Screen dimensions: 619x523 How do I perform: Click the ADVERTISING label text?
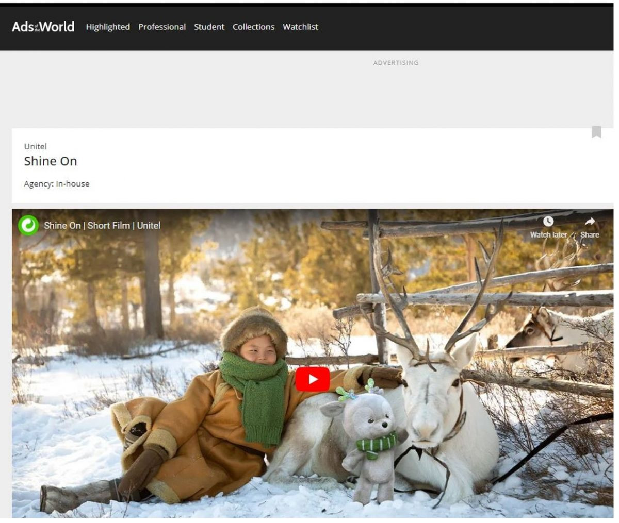pos(396,63)
